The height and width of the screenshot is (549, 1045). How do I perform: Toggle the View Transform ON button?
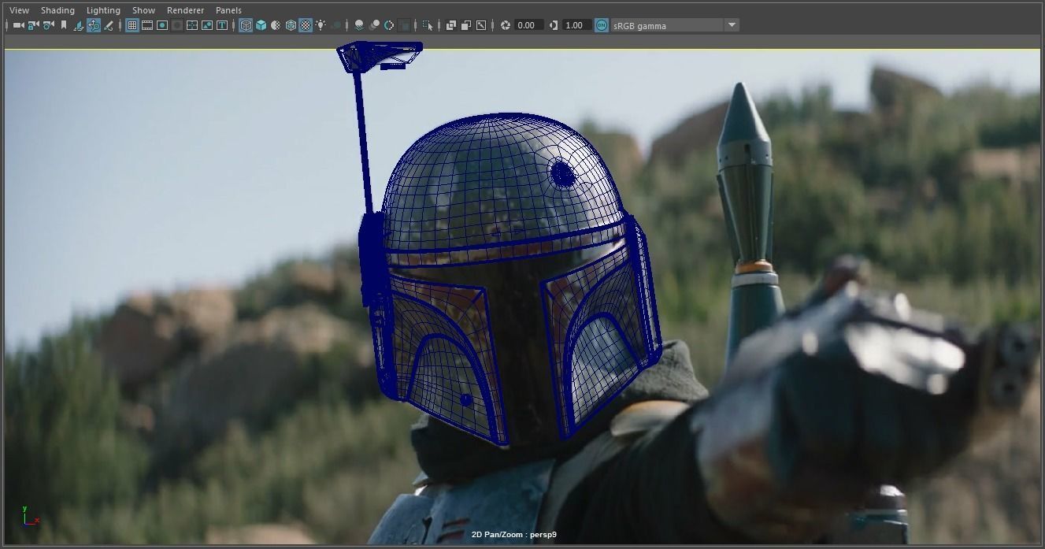(x=602, y=25)
